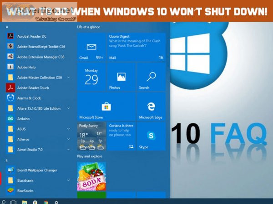Click the Search tile
273x204 pixels.
pos(151,77)
